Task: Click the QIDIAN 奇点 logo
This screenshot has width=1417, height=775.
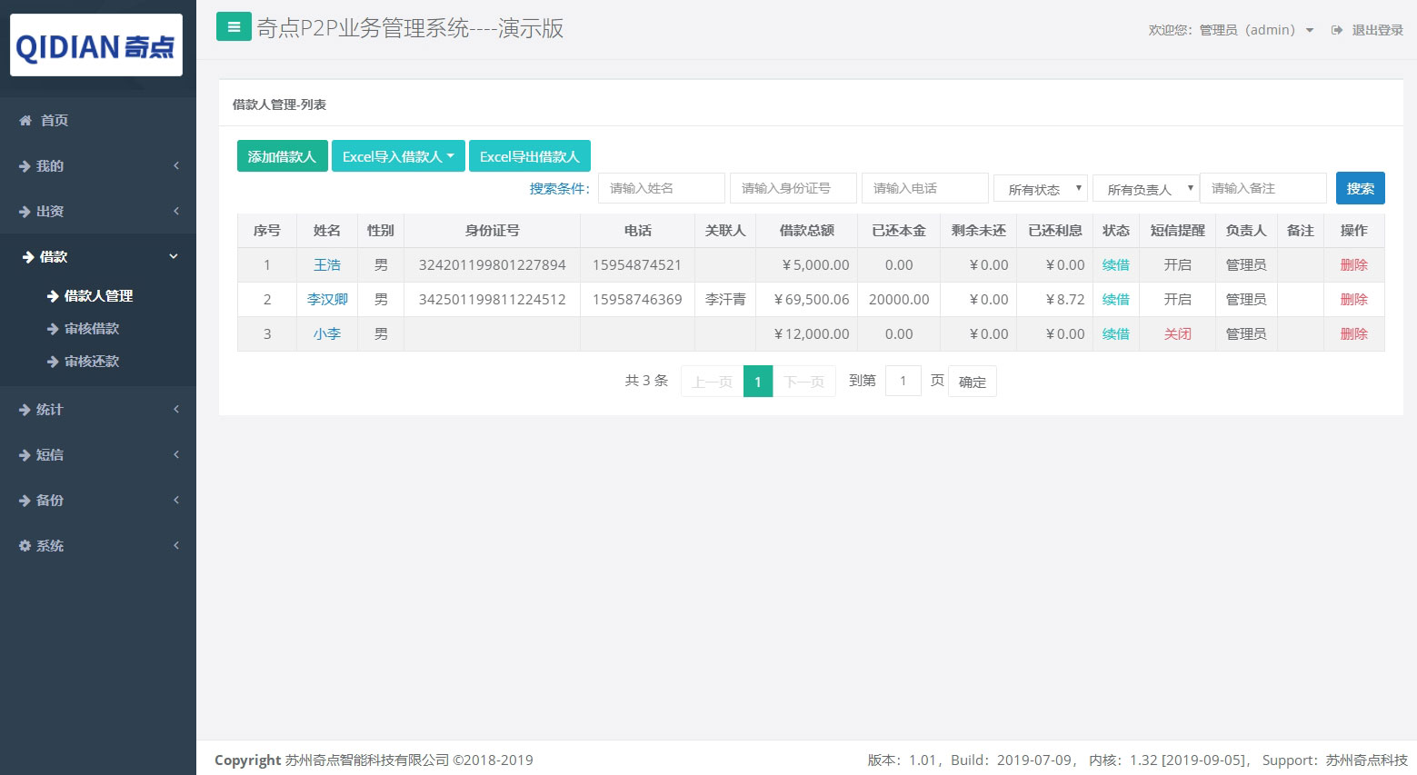Action: [x=95, y=45]
